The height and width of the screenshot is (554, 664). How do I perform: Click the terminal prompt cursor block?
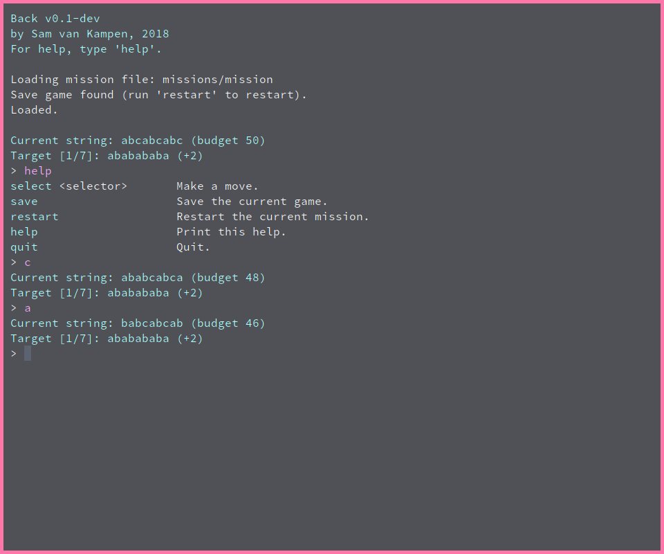(28, 353)
